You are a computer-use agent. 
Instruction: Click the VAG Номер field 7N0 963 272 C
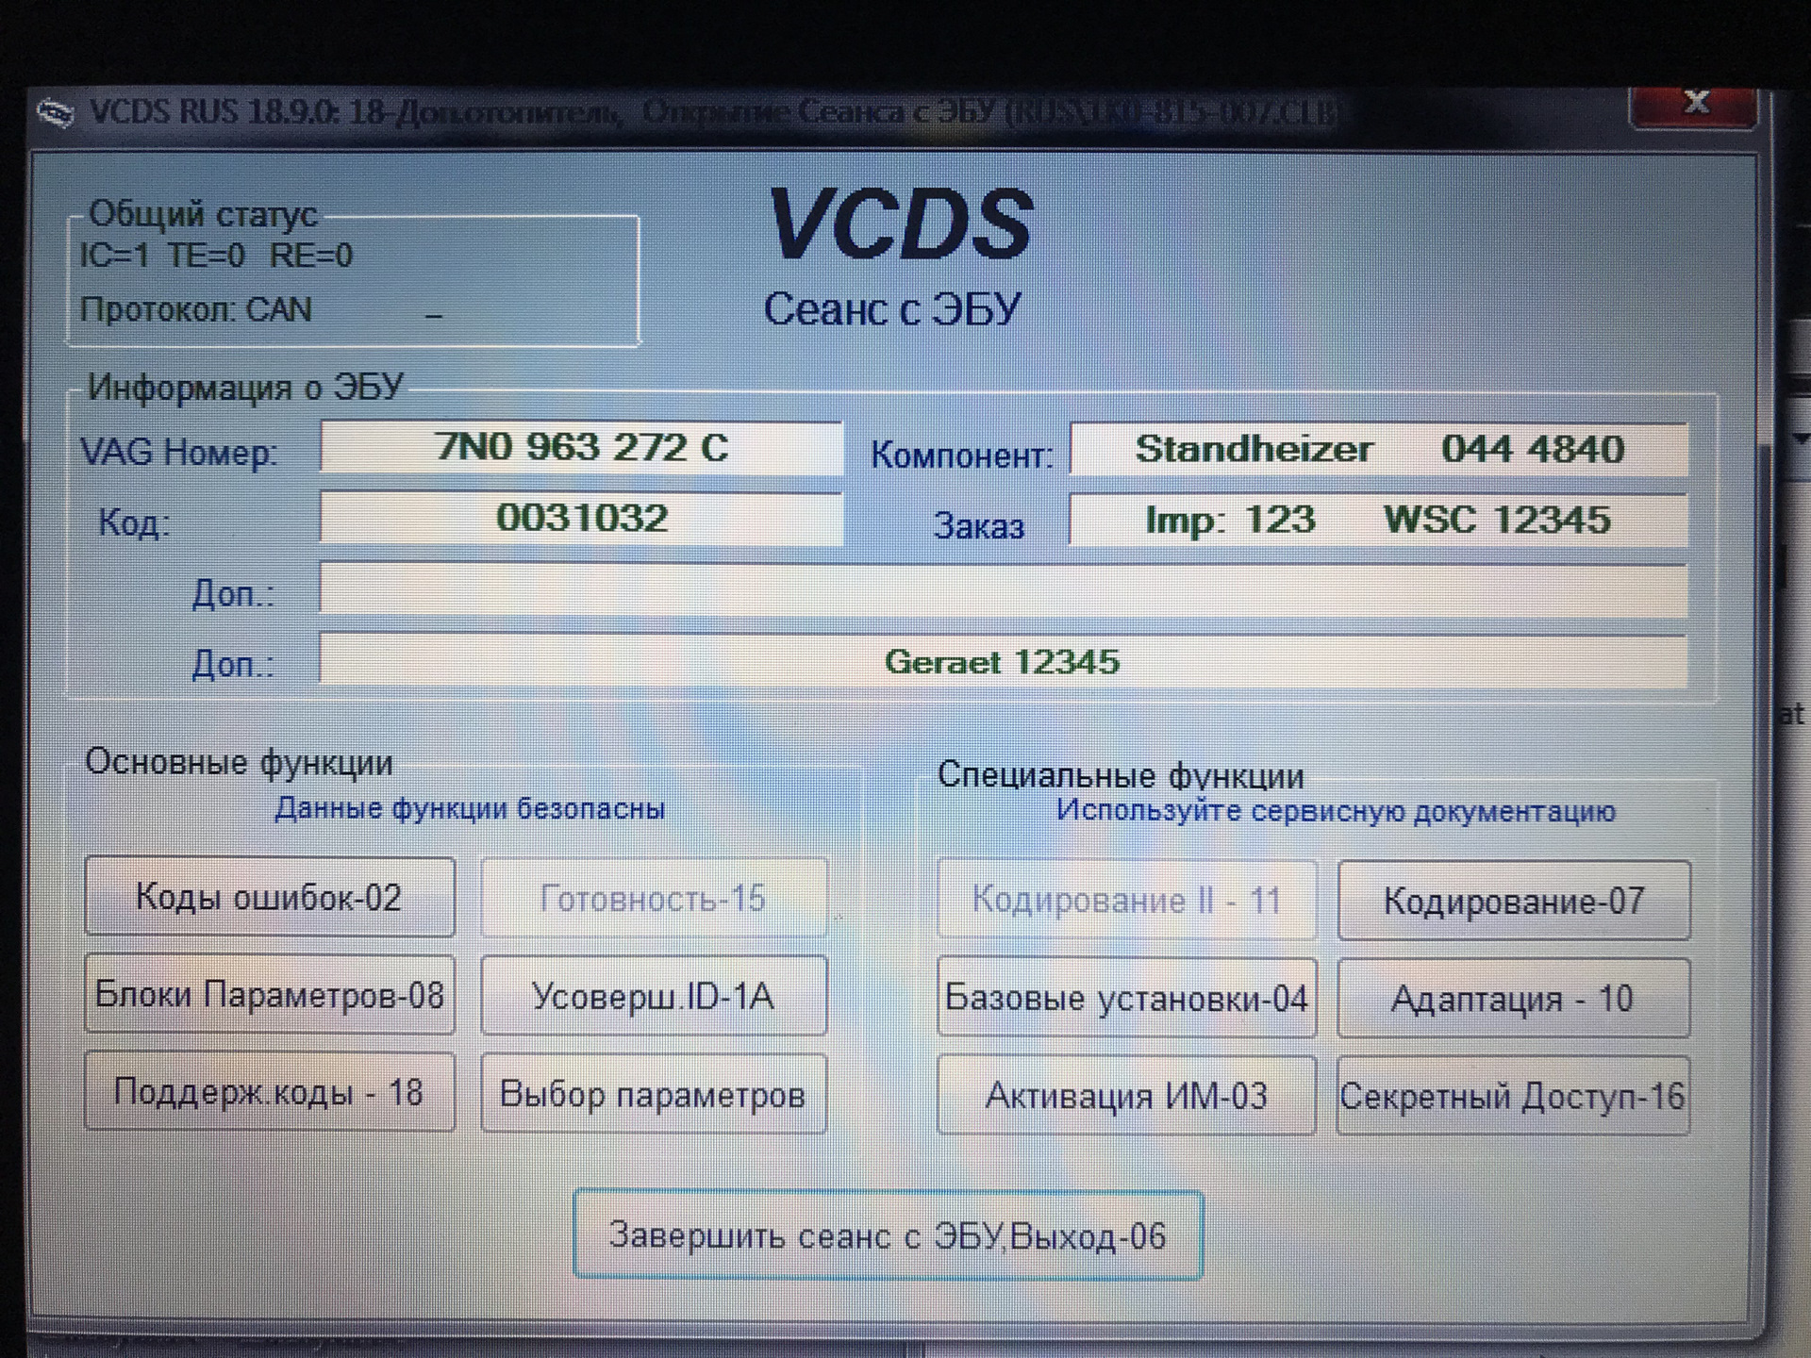(581, 448)
